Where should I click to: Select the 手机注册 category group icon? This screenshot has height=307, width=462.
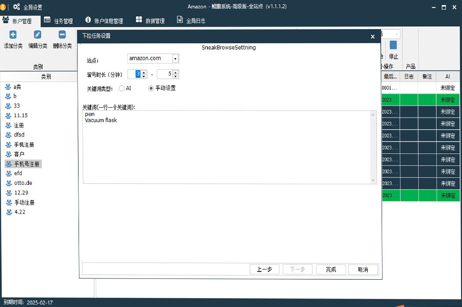8,145
